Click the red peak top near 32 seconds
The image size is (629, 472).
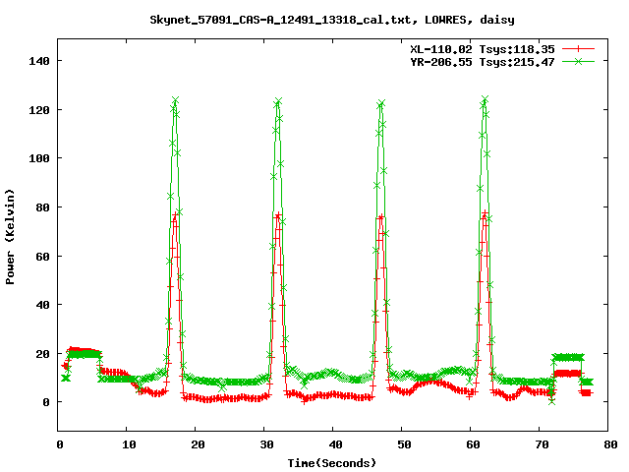pos(278,215)
